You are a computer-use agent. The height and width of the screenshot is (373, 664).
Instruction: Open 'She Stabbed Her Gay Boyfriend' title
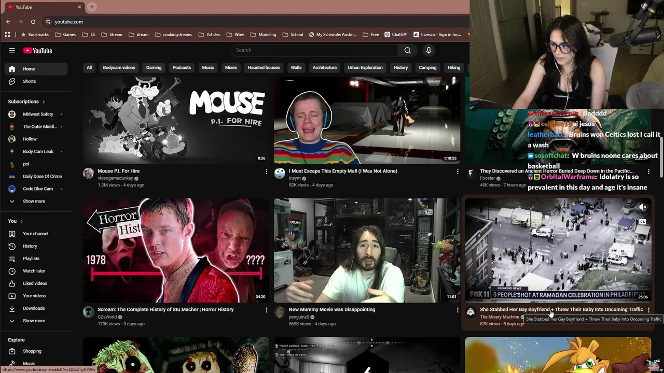click(561, 310)
